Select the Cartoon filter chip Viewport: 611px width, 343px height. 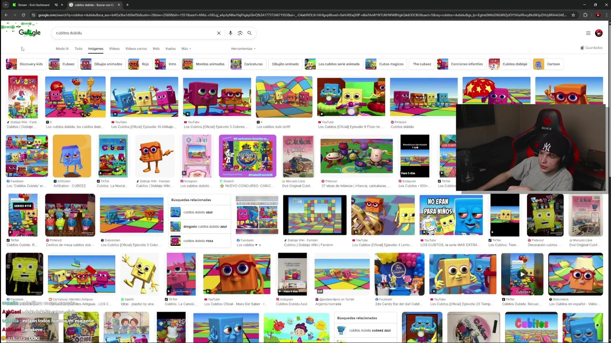[548, 64]
